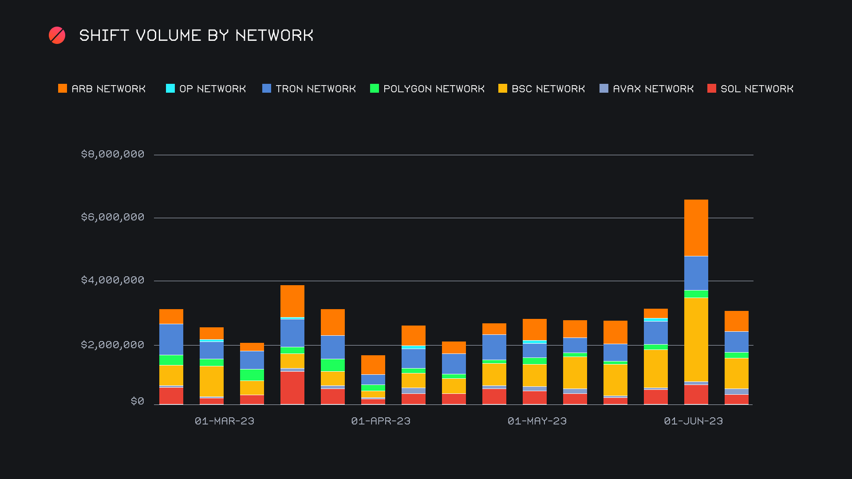Select the TRON NETWORK legend label
The height and width of the screenshot is (479, 852).
pos(316,89)
